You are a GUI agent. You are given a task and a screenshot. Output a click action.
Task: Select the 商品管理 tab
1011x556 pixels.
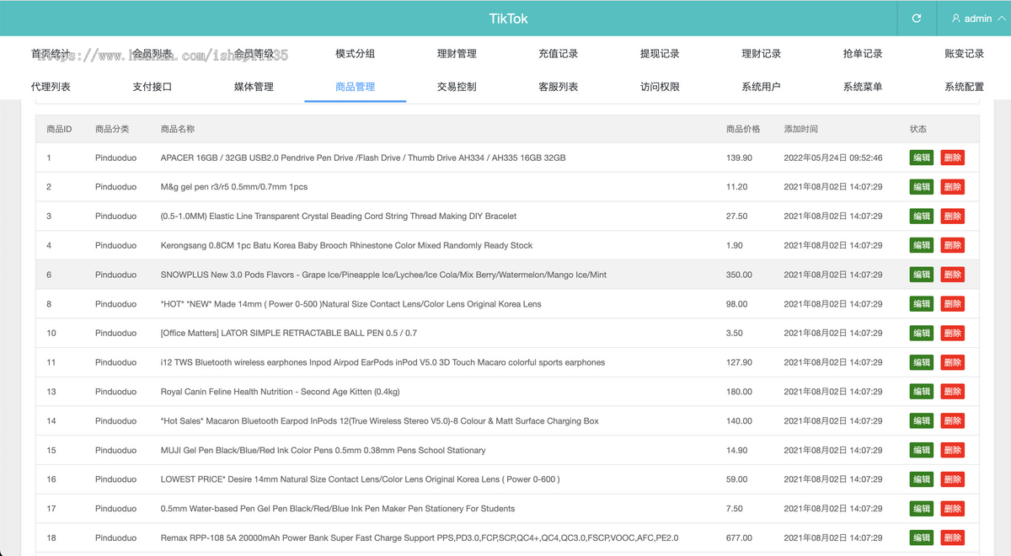pyautogui.click(x=355, y=86)
